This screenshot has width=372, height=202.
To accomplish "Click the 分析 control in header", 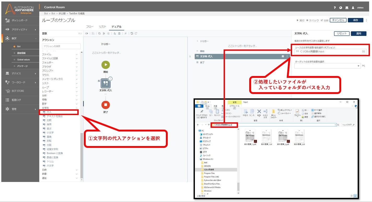I will click(324, 20).
